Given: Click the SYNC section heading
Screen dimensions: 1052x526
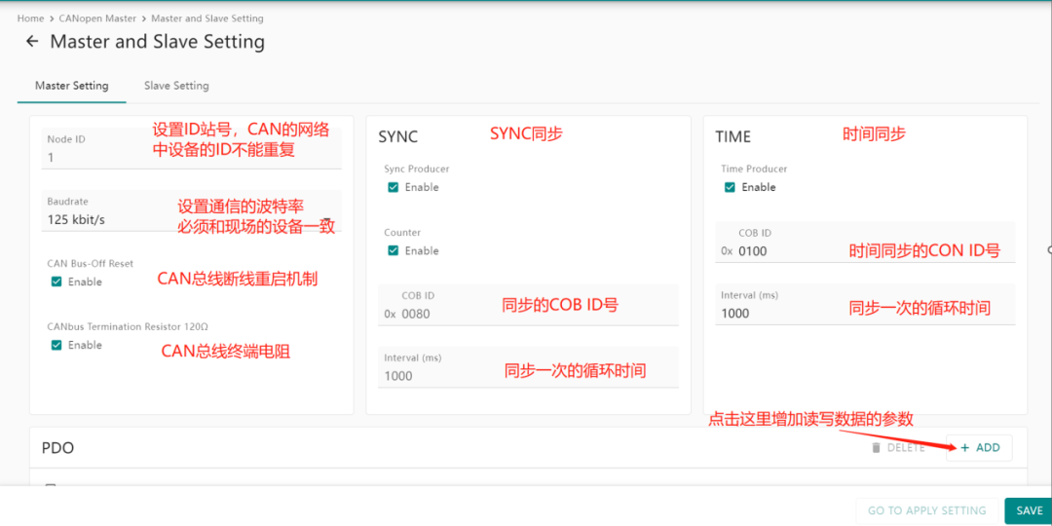Looking at the screenshot, I should click(x=397, y=137).
